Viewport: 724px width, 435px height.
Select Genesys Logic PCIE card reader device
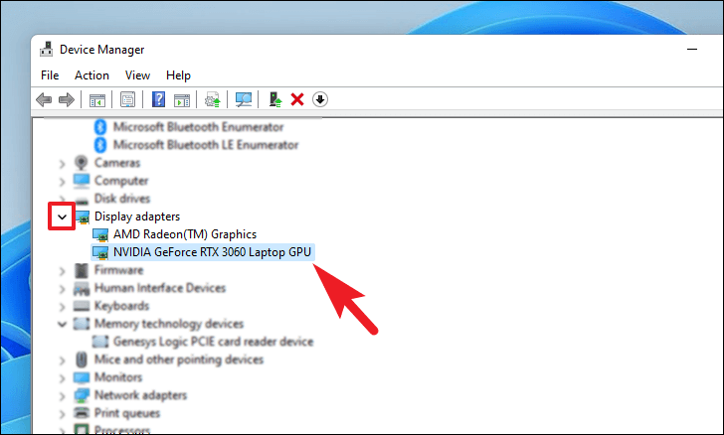coord(213,342)
